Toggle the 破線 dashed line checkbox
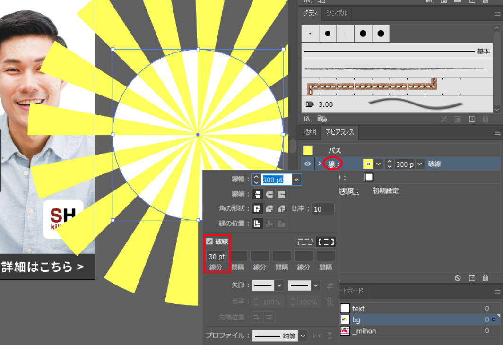The image size is (503, 345). (x=209, y=241)
